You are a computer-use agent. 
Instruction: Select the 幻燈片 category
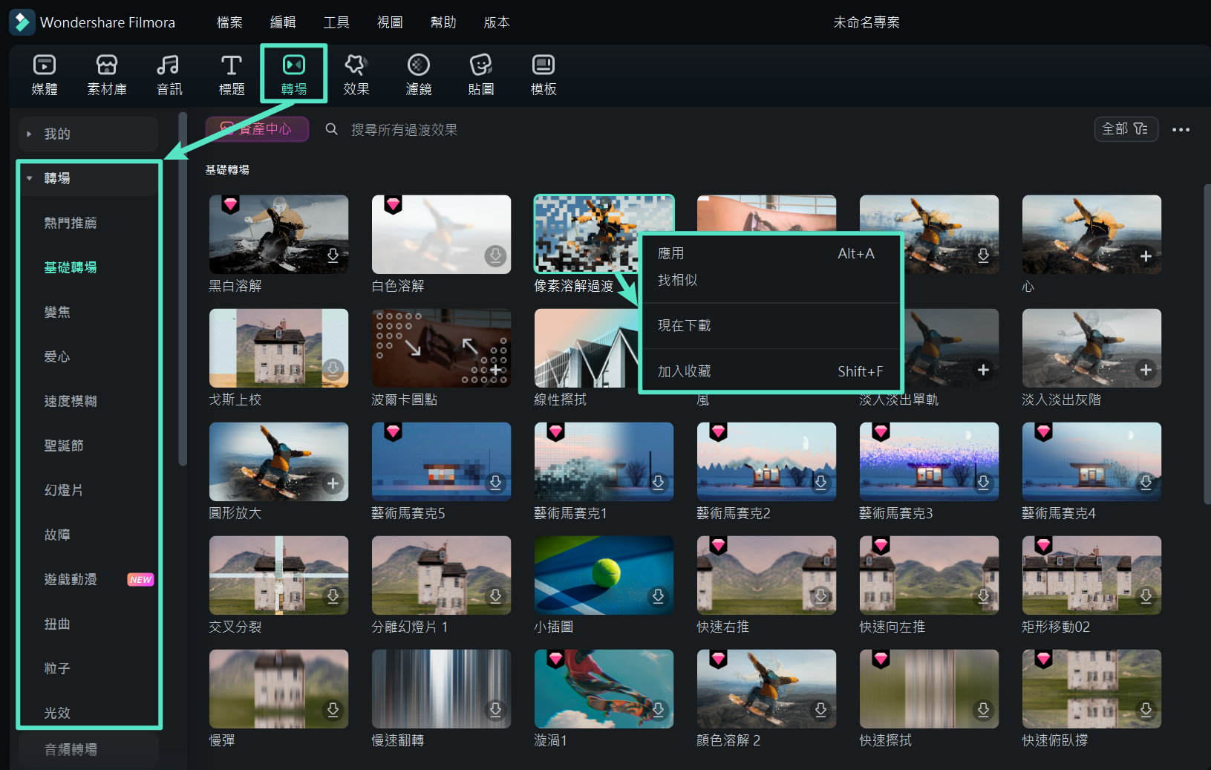tap(64, 490)
